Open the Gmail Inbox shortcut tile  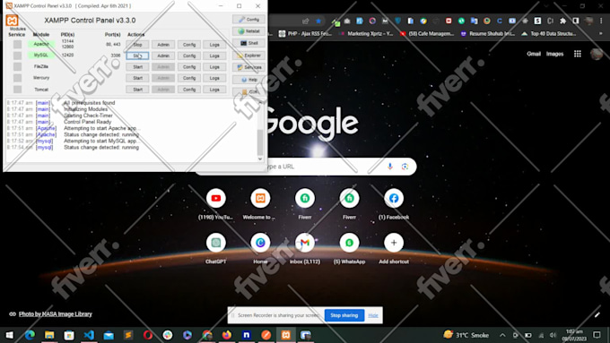pos(305,243)
